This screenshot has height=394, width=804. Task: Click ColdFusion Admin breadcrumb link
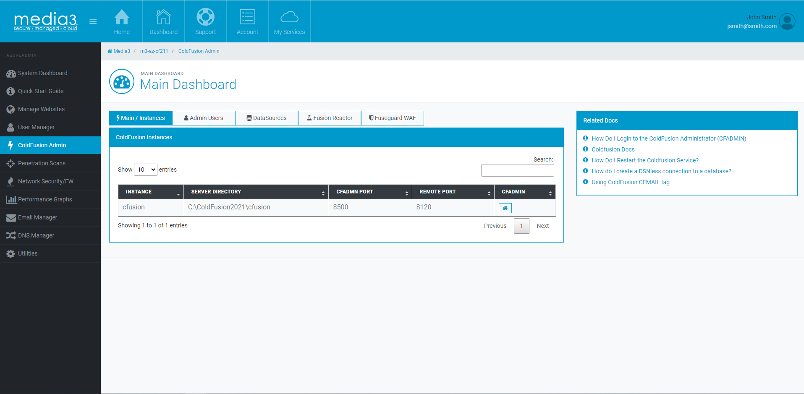pyautogui.click(x=199, y=51)
